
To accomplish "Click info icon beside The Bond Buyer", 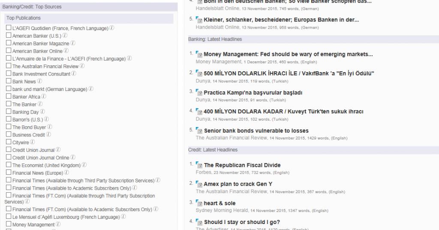I will [x=50, y=127].
